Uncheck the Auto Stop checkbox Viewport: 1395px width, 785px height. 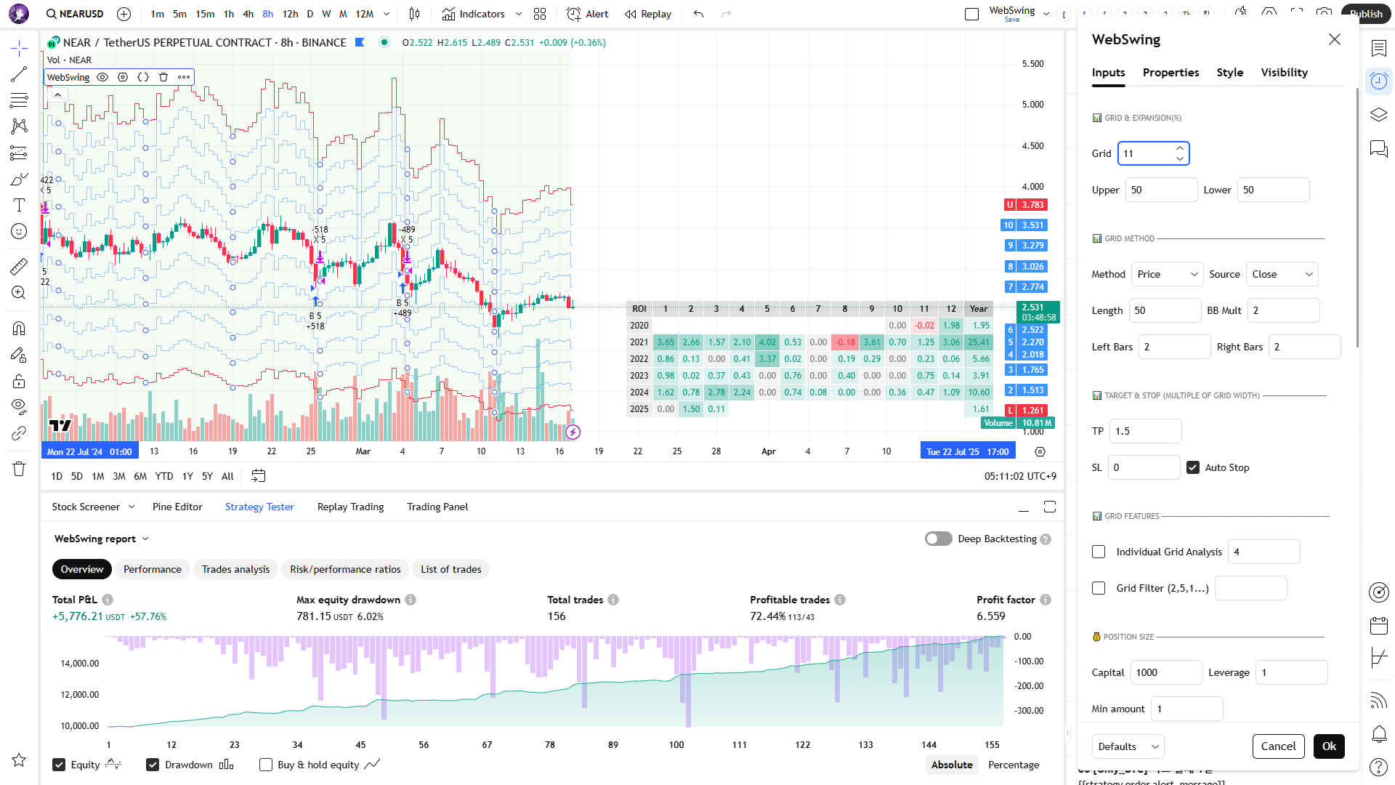pos(1193,467)
